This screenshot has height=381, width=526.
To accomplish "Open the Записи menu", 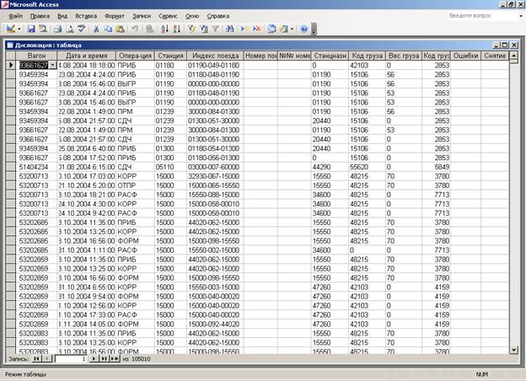I will pos(143,16).
